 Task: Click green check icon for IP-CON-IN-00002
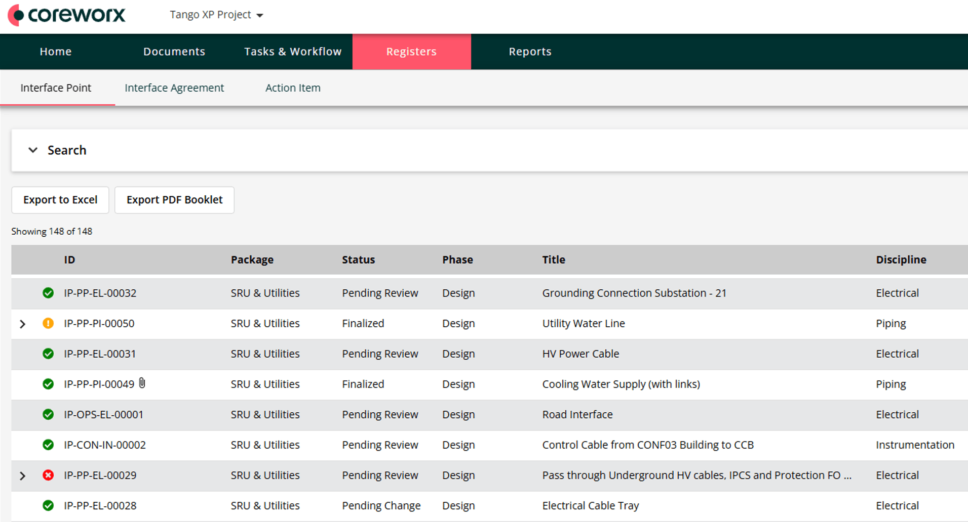pyautogui.click(x=48, y=445)
